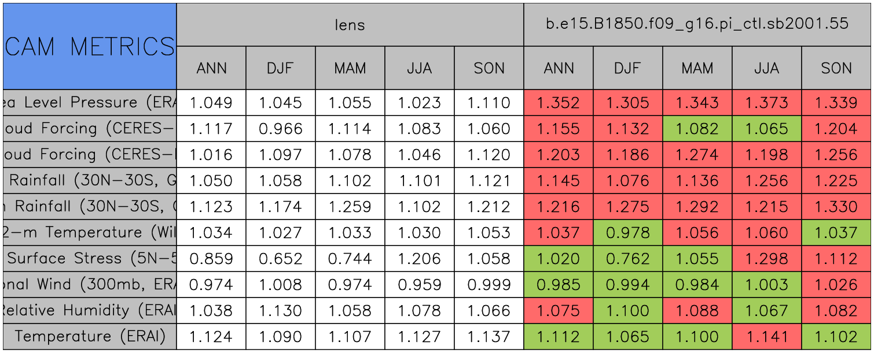Click the Relative Humidity (ERAI) row label

pos(90,311)
